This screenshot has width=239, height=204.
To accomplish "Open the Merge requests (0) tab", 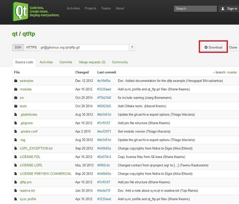I will (x=92, y=62).
